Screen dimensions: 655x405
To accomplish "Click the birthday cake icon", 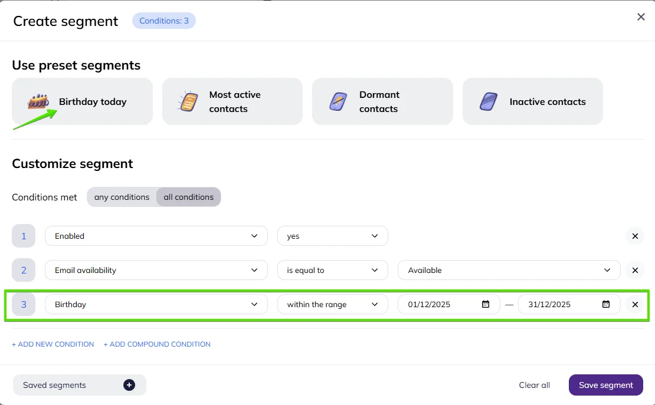I will tap(38, 101).
